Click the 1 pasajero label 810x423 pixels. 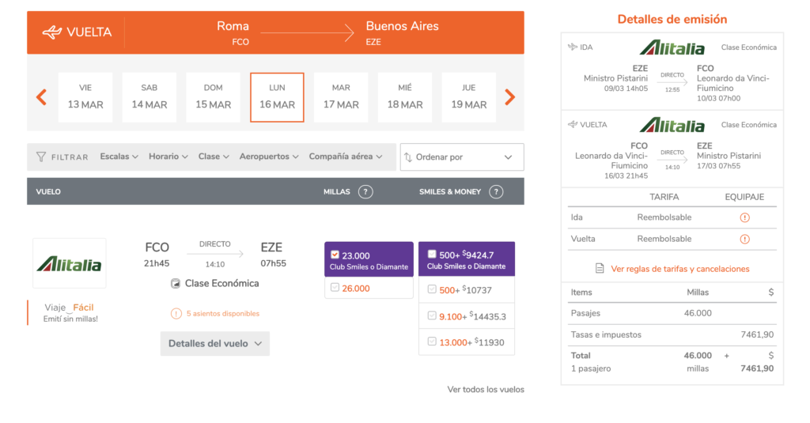point(590,368)
